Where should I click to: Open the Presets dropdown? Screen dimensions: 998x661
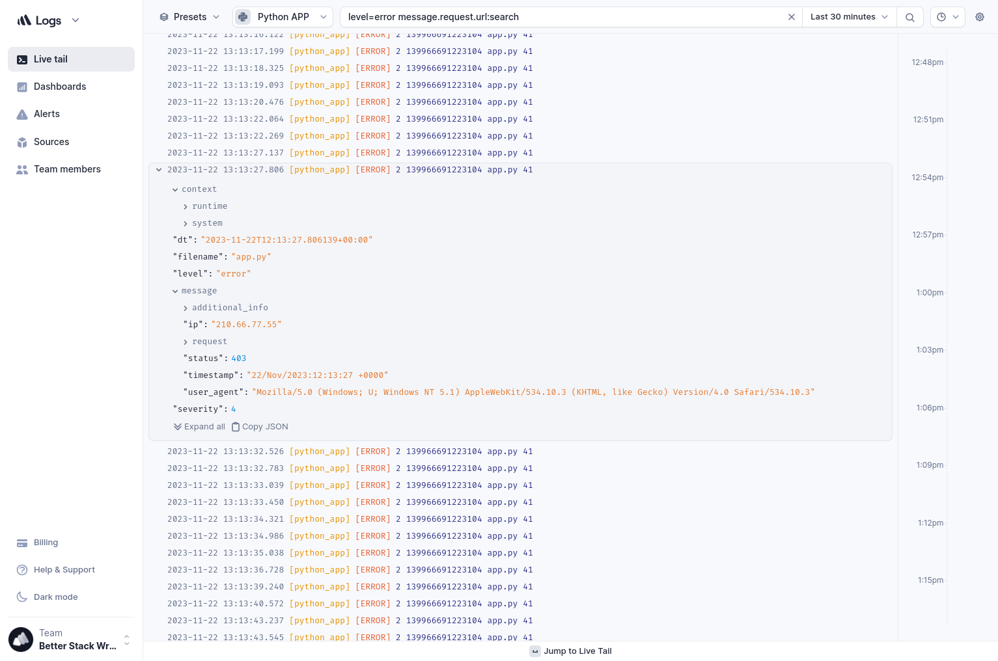pyautogui.click(x=189, y=17)
